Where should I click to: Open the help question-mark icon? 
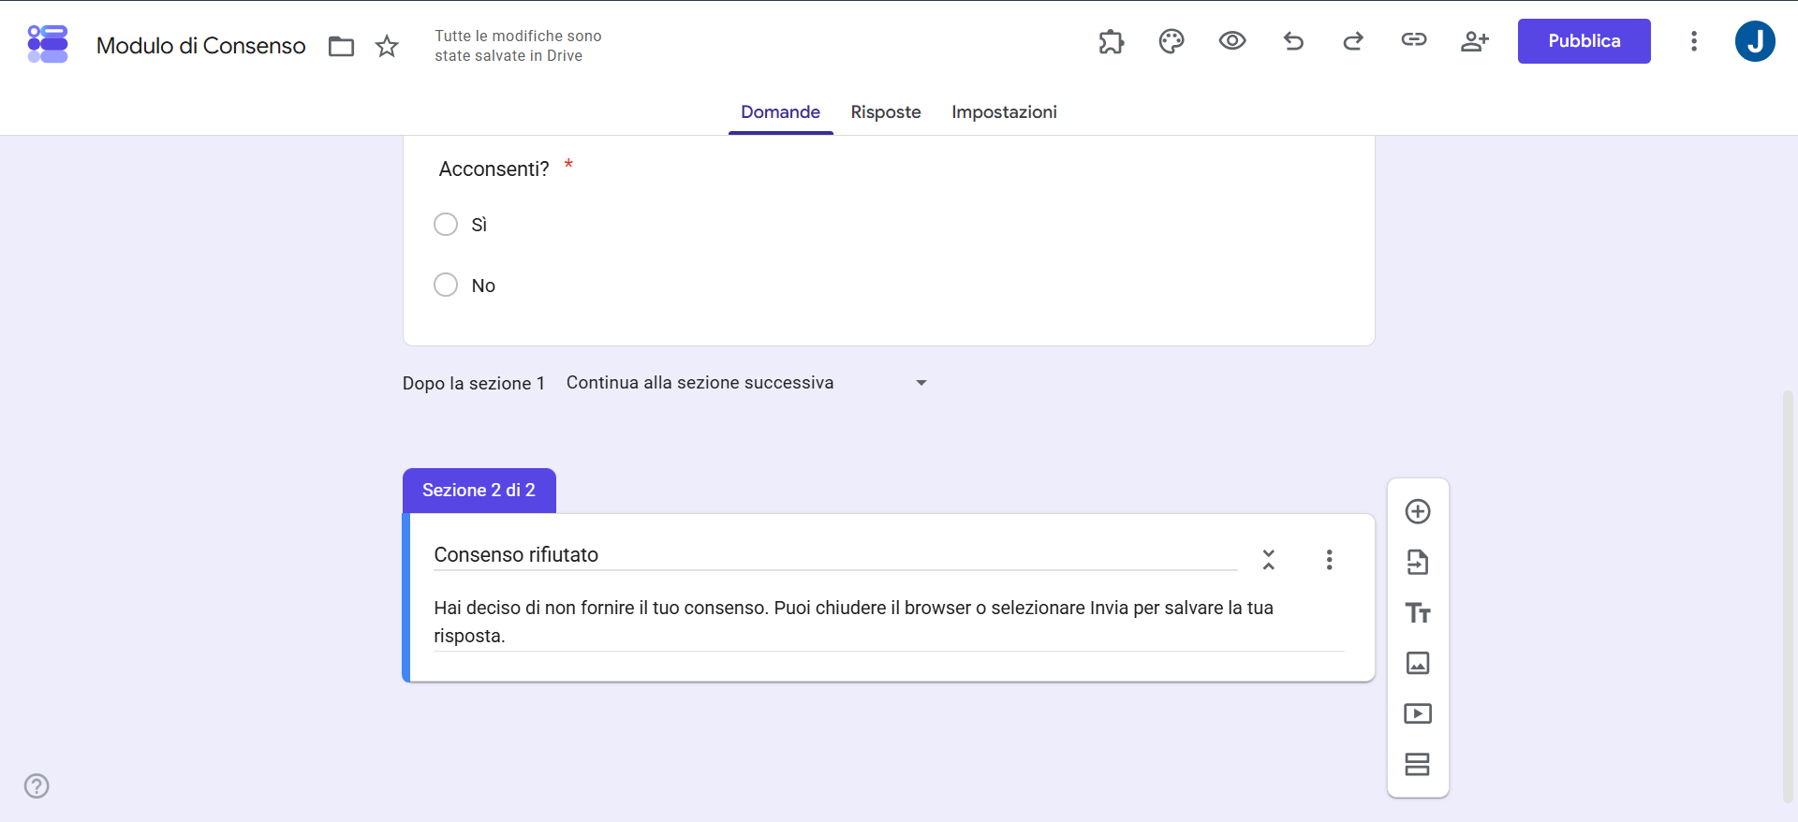(37, 785)
